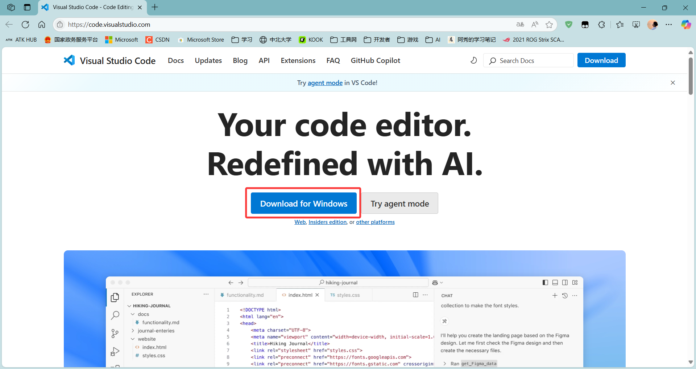This screenshot has height=369, width=696.
Task: Open the CSDN bookmark
Action: point(158,40)
